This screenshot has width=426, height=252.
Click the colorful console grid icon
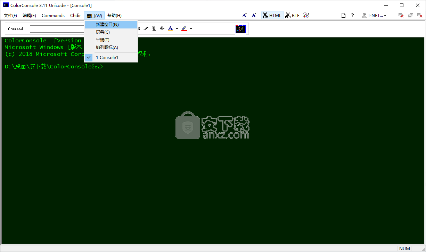240,29
